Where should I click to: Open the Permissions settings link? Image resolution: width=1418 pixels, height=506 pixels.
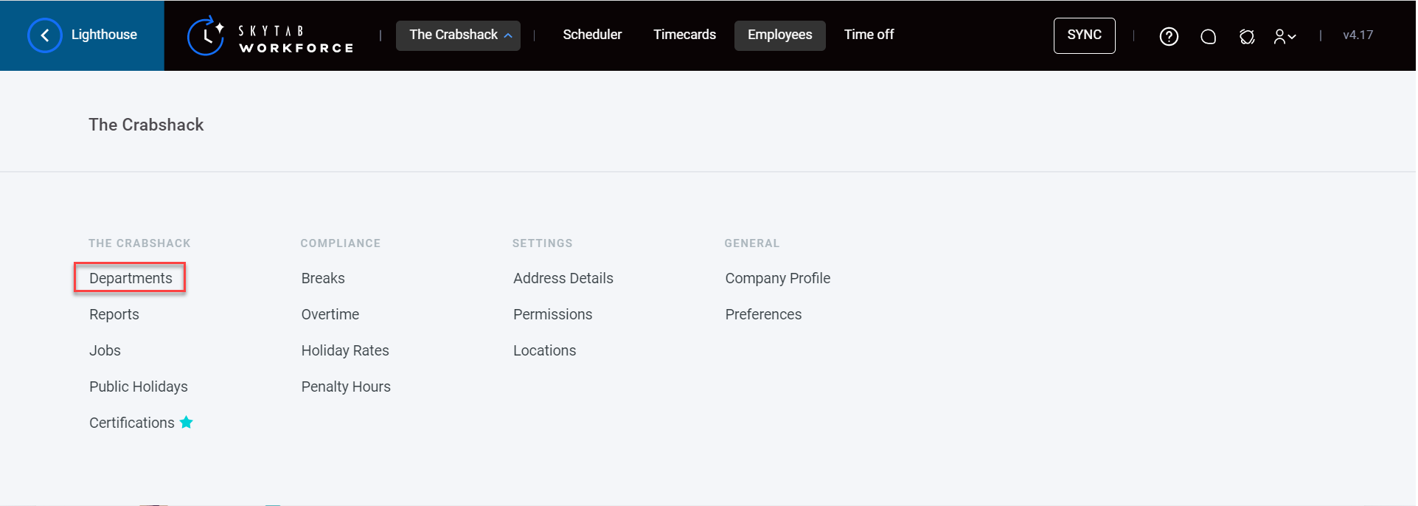tap(552, 314)
